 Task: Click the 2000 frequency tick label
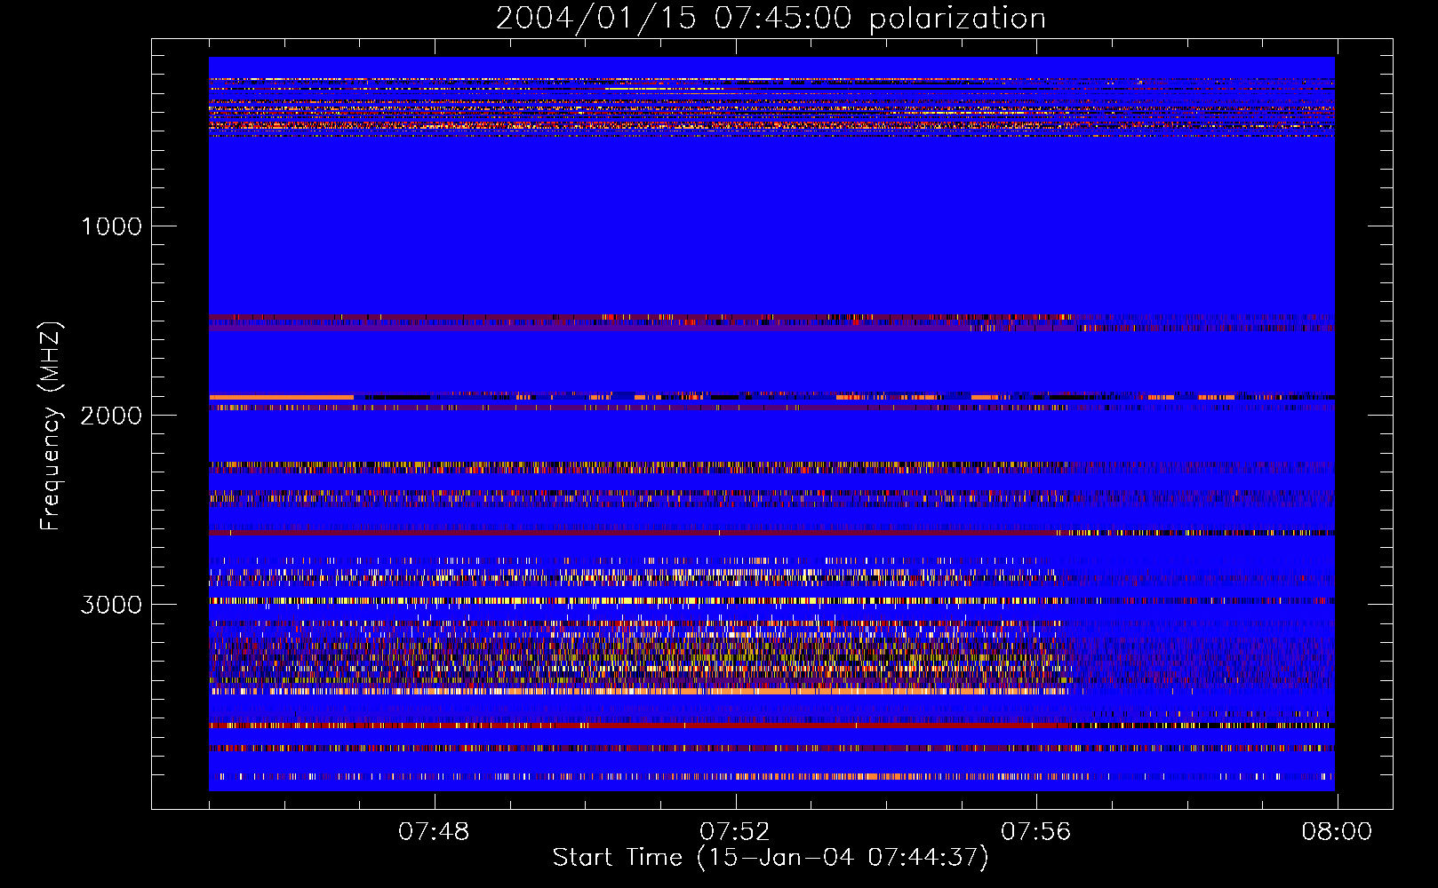coord(111,416)
